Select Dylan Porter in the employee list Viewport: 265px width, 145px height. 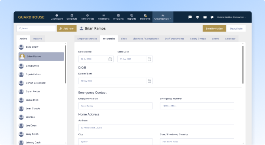(x=41, y=91)
